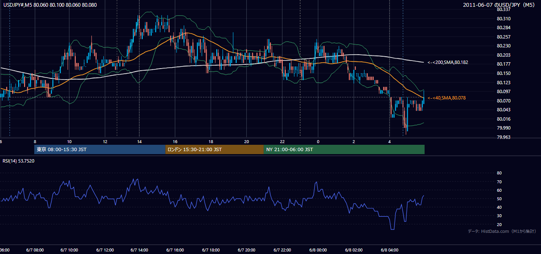Image resolution: width=541 pixels, height=254 pixels.
Task: Click the USDJPY#,M5 chart title text
Action: pyautogui.click(x=50, y=5)
